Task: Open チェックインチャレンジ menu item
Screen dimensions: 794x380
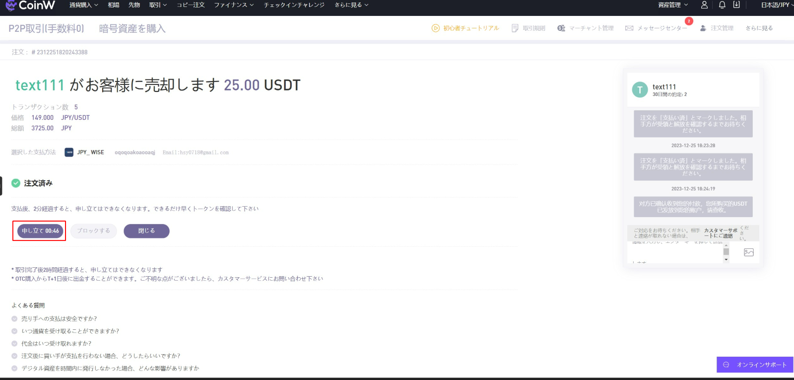Action: click(294, 5)
